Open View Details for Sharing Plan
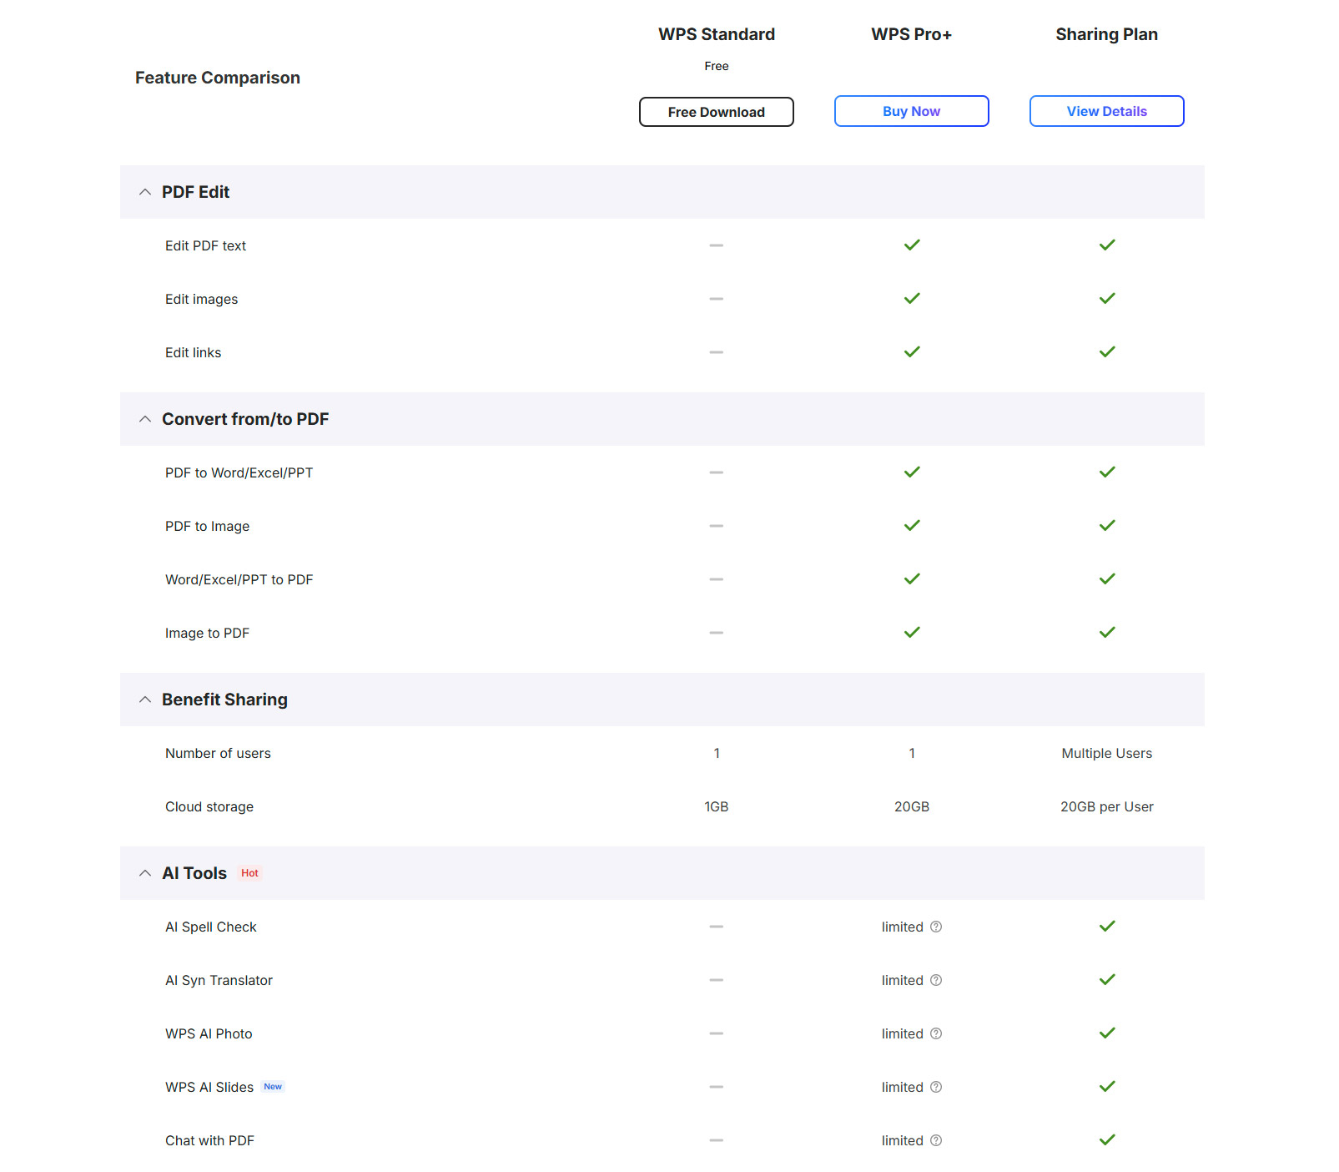The height and width of the screenshot is (1172, 1339). [1106, 111]
